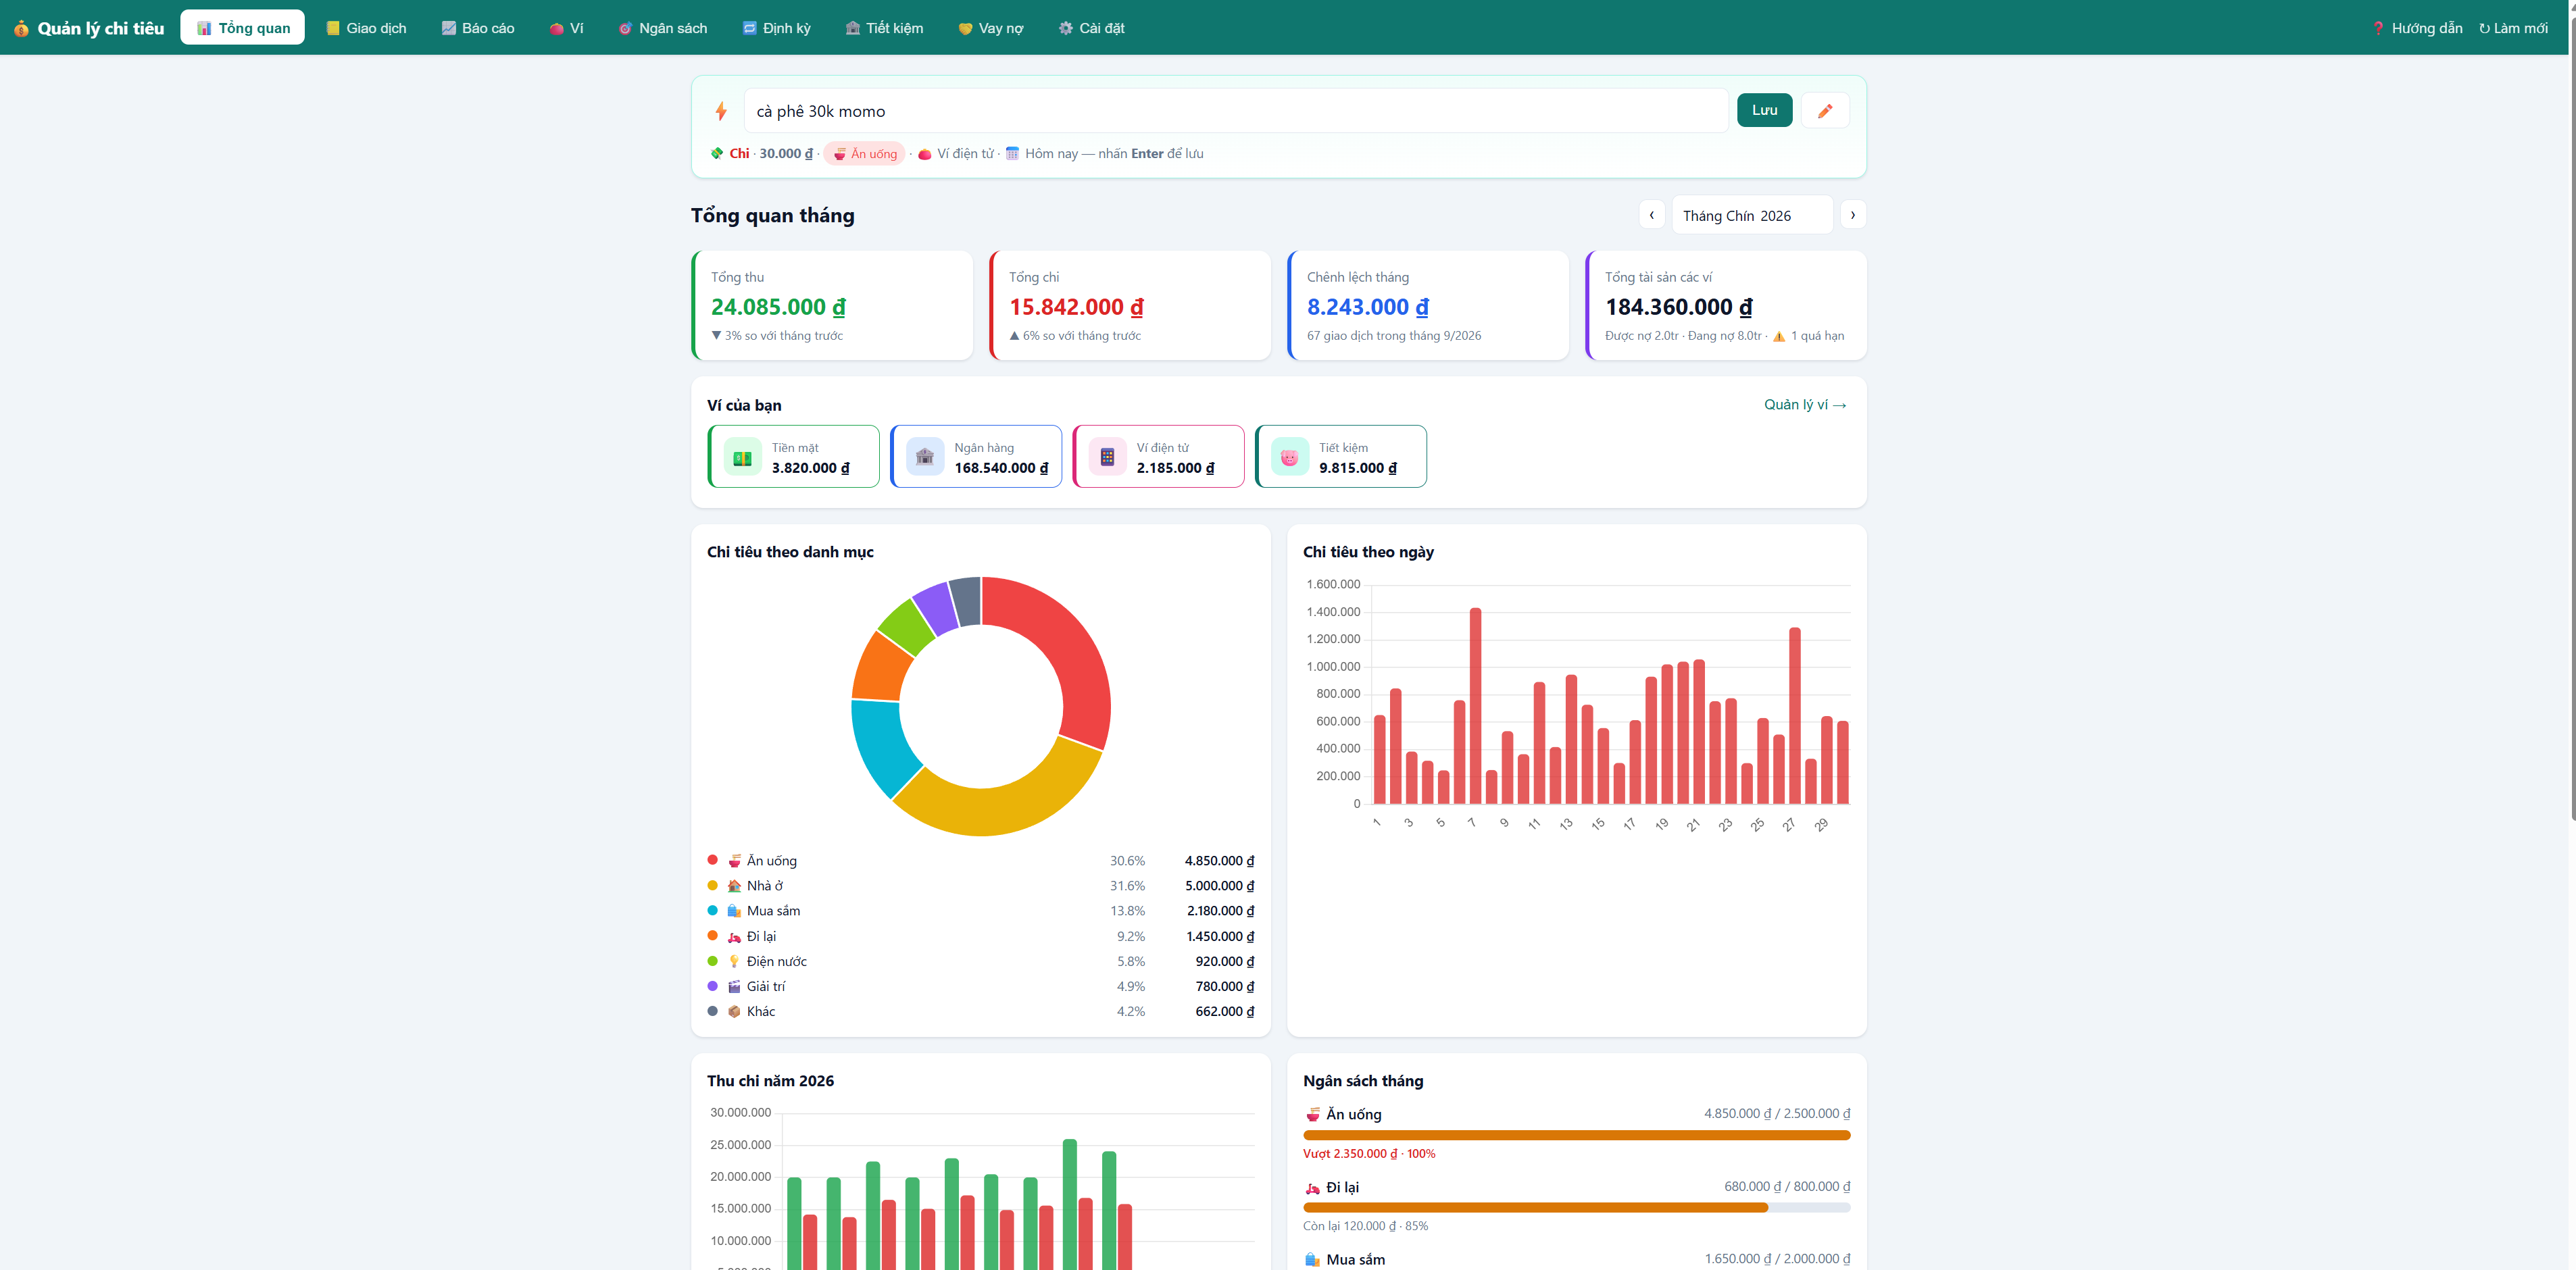Click the warning icon beside 1 quá hạn

1779,336
